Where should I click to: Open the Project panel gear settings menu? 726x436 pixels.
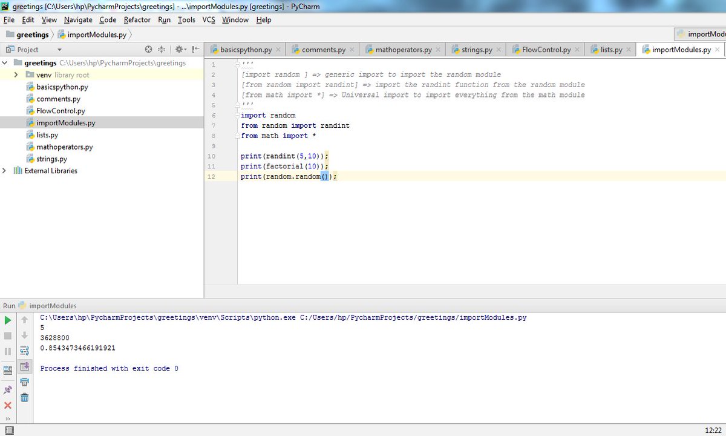tap(180, 50)
